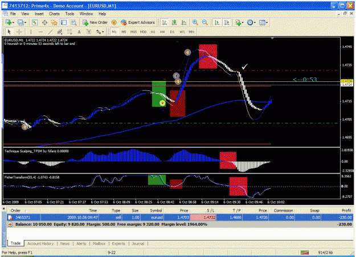
Task: Open the Charts menu
Action: click(54, 14)
